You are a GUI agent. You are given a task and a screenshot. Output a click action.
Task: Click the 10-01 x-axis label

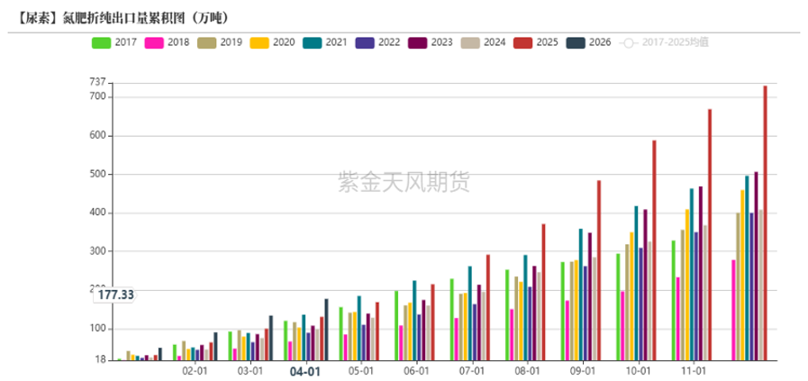[x=638, y=371]
